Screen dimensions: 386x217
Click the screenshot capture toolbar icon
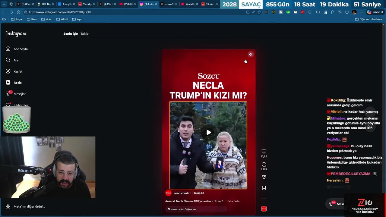point(347,12)
